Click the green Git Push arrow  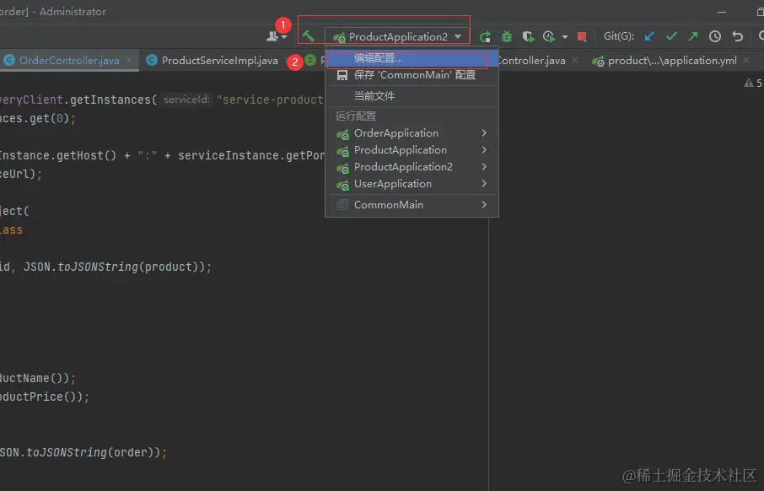coord(693,36)
